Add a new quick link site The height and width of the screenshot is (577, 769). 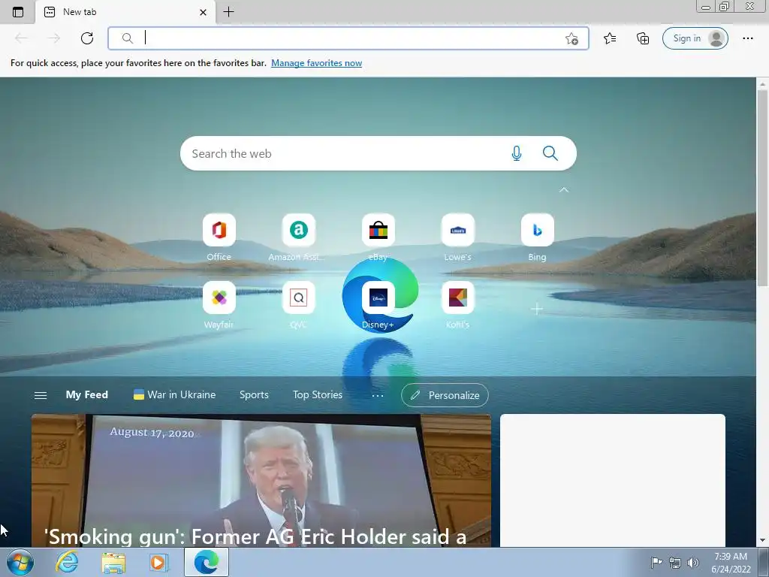[537, 309]
